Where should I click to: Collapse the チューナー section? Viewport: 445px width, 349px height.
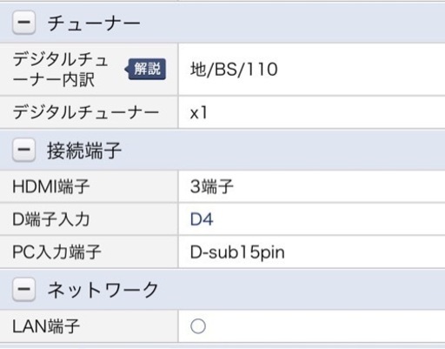[x=23, y=22]
